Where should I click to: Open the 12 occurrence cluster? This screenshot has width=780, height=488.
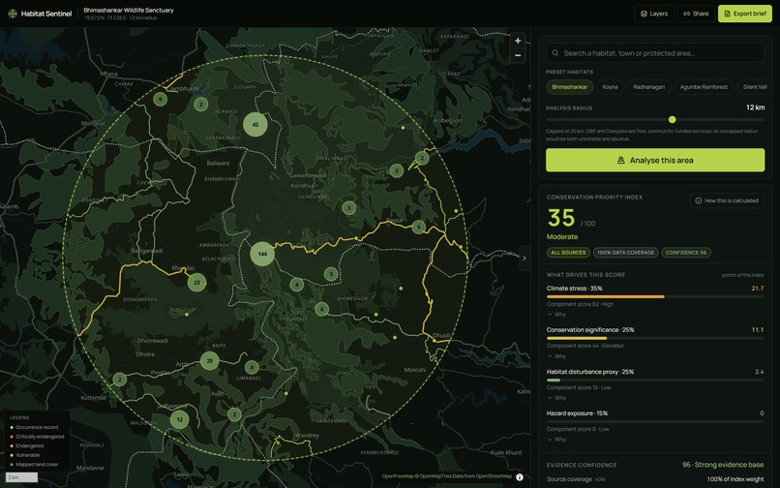tap(180, 419)
